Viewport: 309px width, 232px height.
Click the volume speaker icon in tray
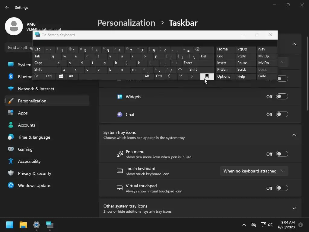click(x=270, y=225)
